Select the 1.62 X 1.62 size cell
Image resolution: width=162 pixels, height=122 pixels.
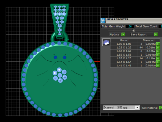(124, 51)
